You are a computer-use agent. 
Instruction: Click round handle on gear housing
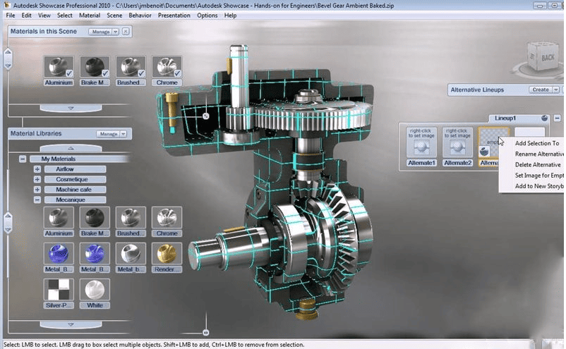pyautogui.click(x=206, y=116)
